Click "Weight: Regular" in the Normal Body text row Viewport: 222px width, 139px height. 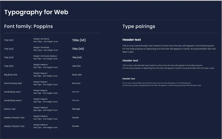point(40,82)
